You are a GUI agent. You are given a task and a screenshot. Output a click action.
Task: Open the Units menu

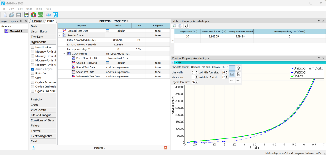[x=29, y=9]
